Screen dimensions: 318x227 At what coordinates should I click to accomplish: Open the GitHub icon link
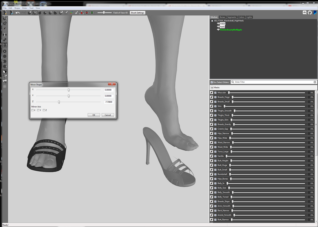(310, 12)
